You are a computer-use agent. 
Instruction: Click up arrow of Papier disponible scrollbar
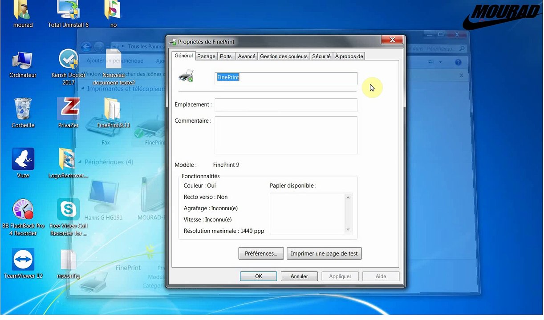tap(349, 197)
